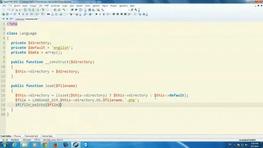Open Google Chrome from the taskbar
This screenshot has height=148, width=263.
(x=45, y=145)
